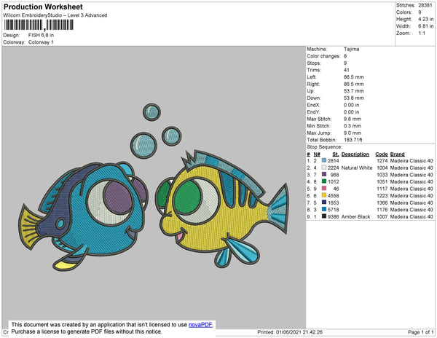Click the Natural White swatch in row 2
437x338 pixels.
click(324, 168)
